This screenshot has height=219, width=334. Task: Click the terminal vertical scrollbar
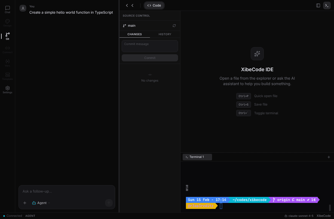[330, 208]
